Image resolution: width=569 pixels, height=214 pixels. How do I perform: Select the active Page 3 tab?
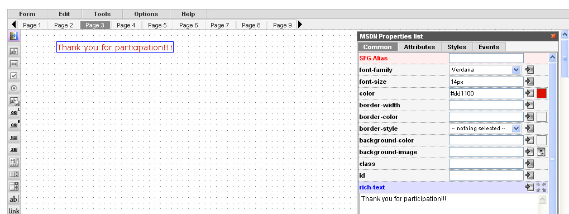pos(95,25)
